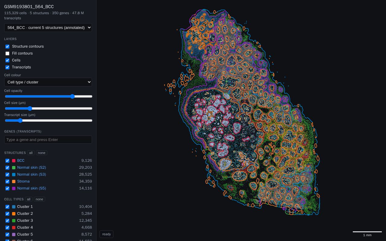
Task: Uncheck the Cluster 3 checkbox
Action: (x=8, y=221)
